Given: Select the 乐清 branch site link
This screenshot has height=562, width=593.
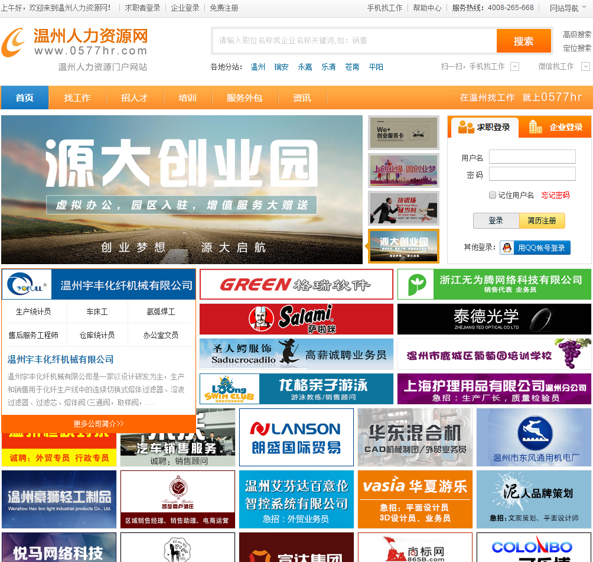Looking at the screenshot, I should tap(328, 67).
